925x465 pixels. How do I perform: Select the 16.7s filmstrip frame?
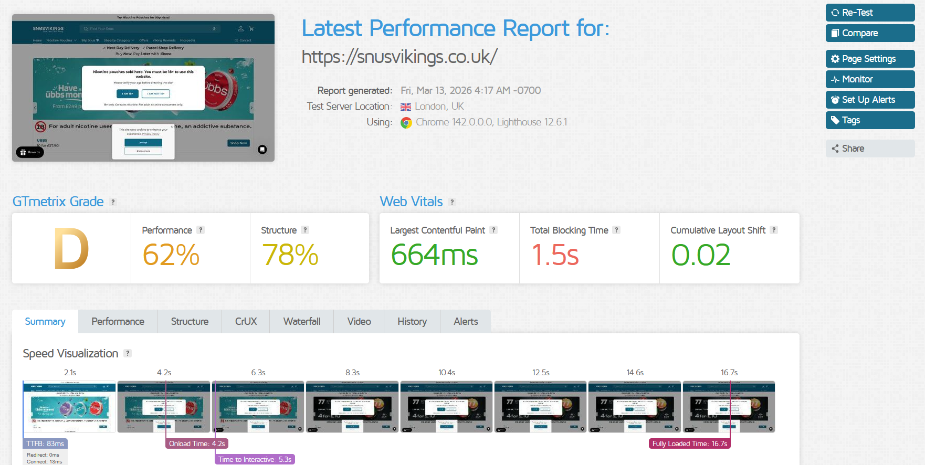729,407
